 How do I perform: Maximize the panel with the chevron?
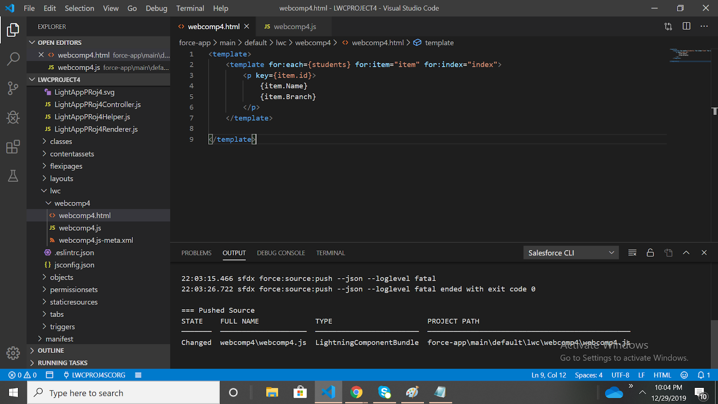point(686,252)
